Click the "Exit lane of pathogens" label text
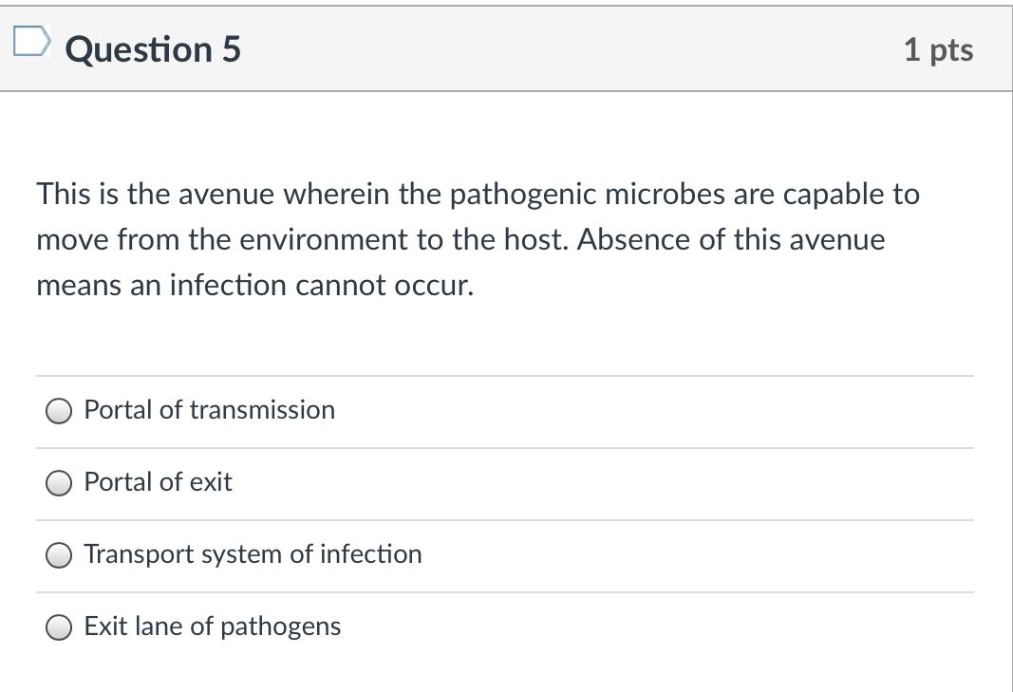Screen dimensions: 1013x692 (212, 627)
